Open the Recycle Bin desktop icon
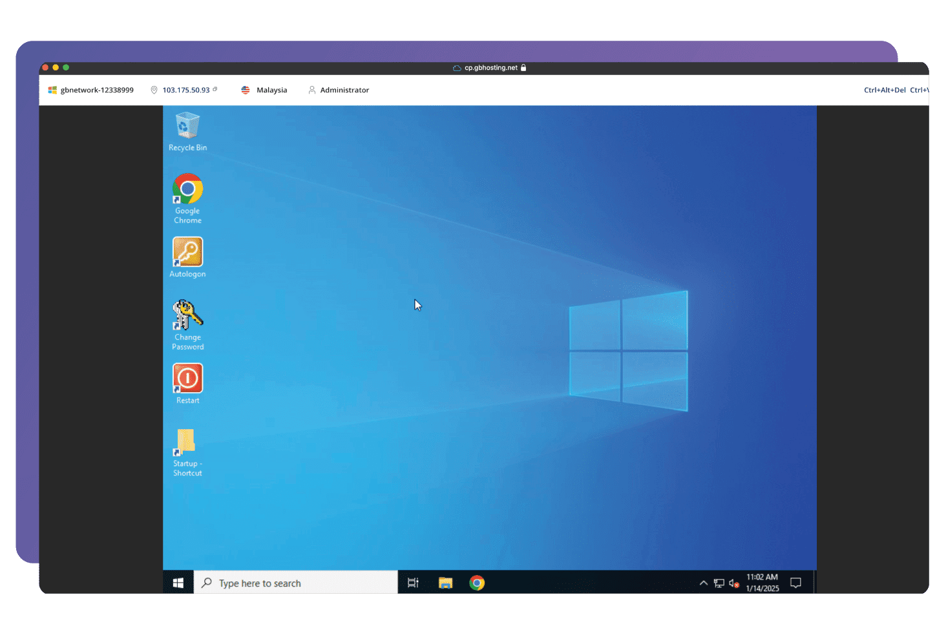 pos(187,126)
